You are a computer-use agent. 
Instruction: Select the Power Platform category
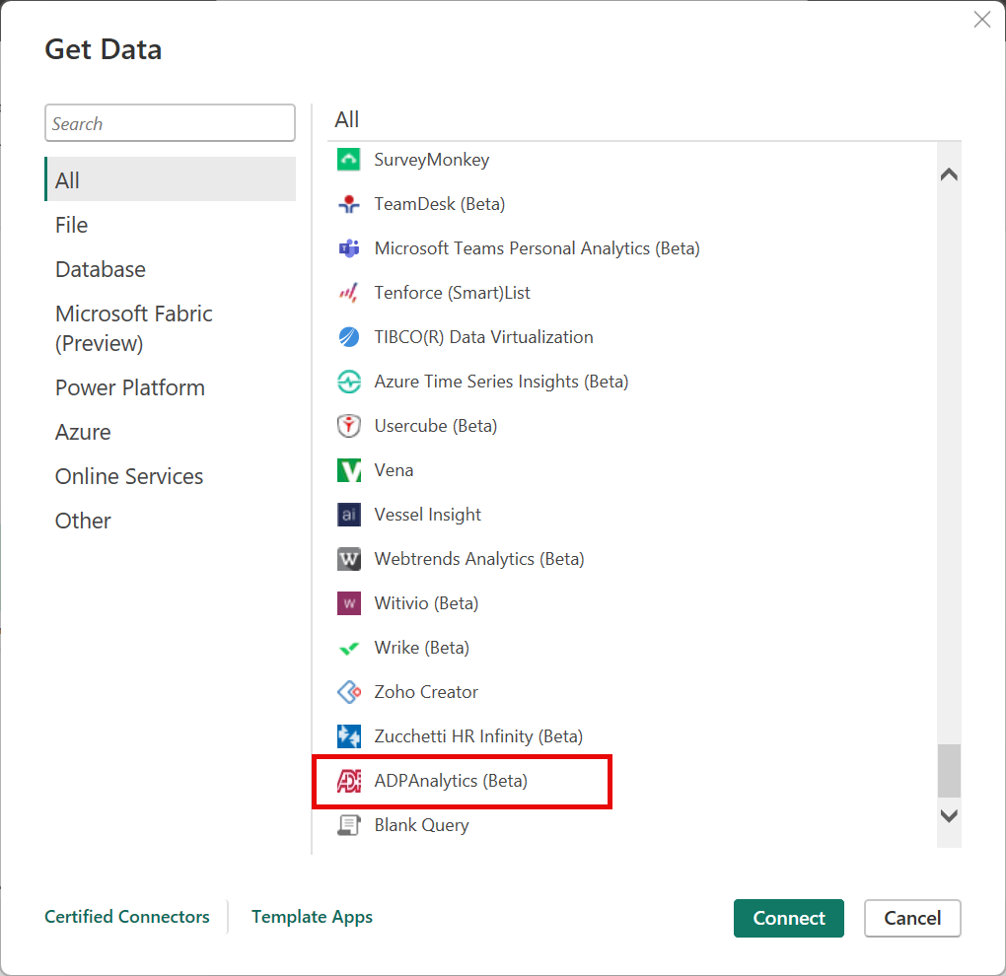(x=170, y=388)
